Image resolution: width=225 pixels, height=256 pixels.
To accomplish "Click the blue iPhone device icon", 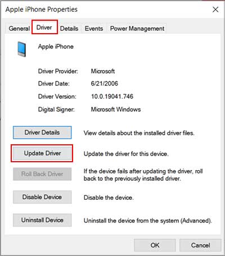I will click(22, 49).
